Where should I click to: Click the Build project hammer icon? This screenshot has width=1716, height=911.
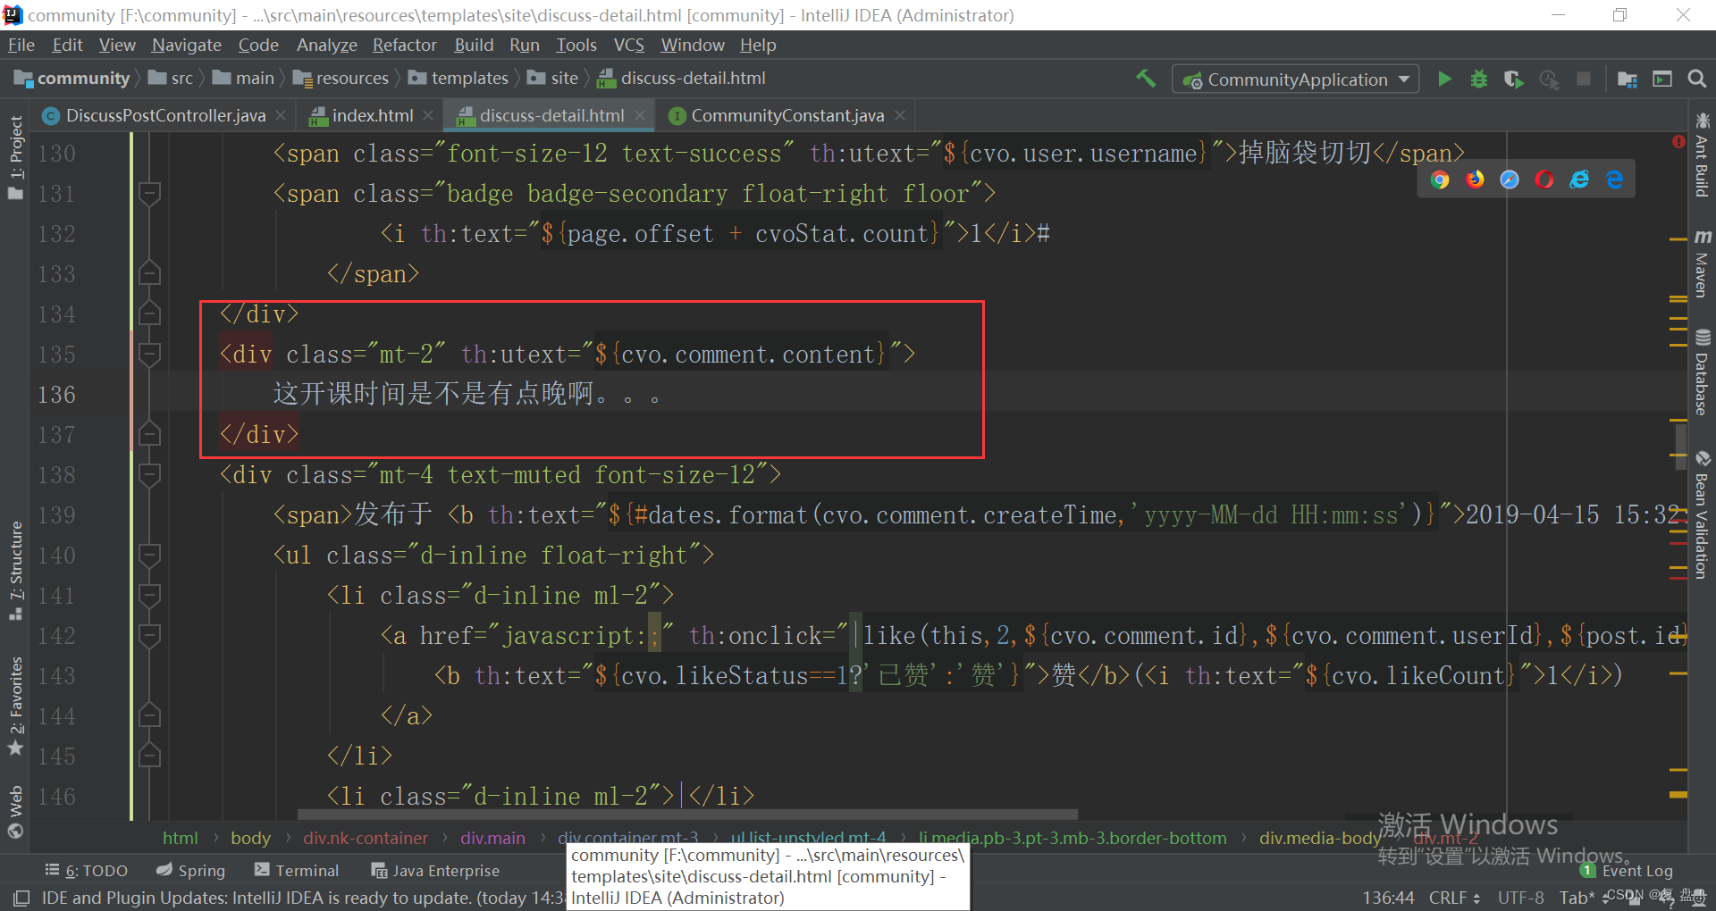click(1146, 79)
